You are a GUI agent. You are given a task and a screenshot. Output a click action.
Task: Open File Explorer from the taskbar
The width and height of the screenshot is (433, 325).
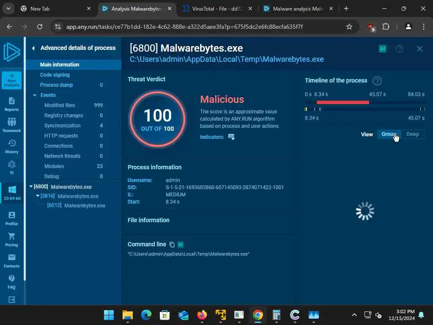pos(128,315)
